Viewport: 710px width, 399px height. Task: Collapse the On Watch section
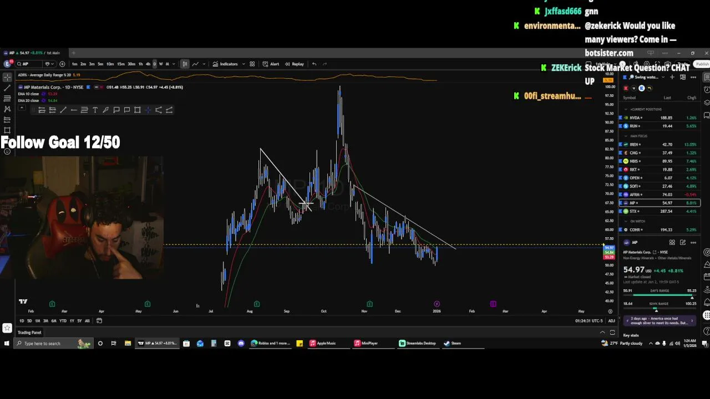(626, 221)
